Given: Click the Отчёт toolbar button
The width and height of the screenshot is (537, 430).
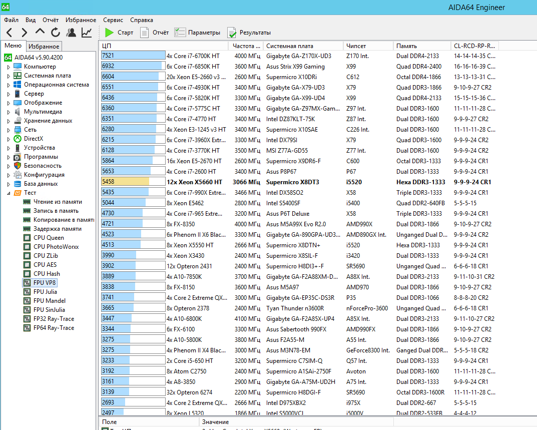Looking at the screenshot, I should pyautogui.click(x=155, y=33).
